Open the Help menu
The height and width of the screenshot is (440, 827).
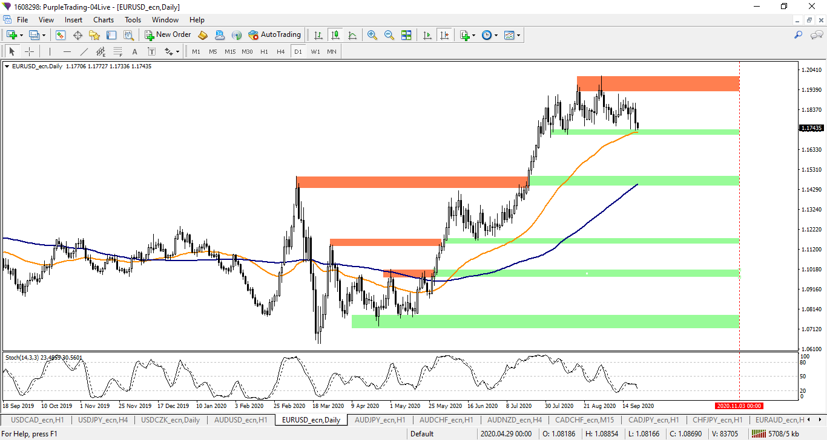(197, 20)
